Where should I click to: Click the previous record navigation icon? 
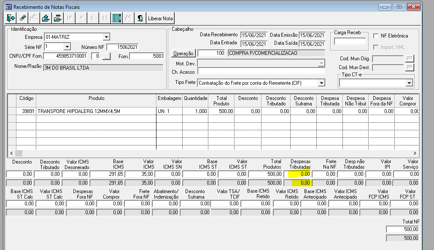tap(81, 18)
